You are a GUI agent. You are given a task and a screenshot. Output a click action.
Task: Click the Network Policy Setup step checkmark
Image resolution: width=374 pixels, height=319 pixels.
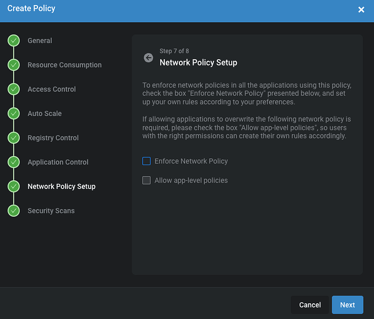pos(14,186)
